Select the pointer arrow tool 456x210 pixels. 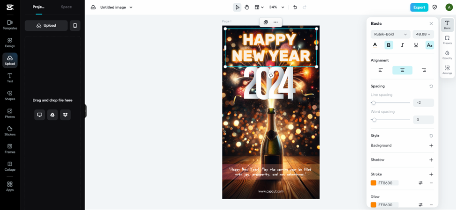pyautogui.click(x=237, y=7)
